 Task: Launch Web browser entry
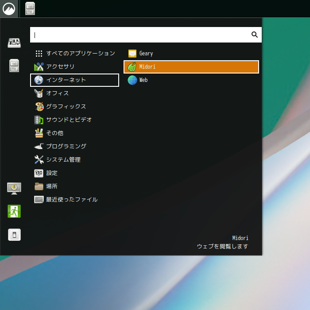[x=191, y=80]
